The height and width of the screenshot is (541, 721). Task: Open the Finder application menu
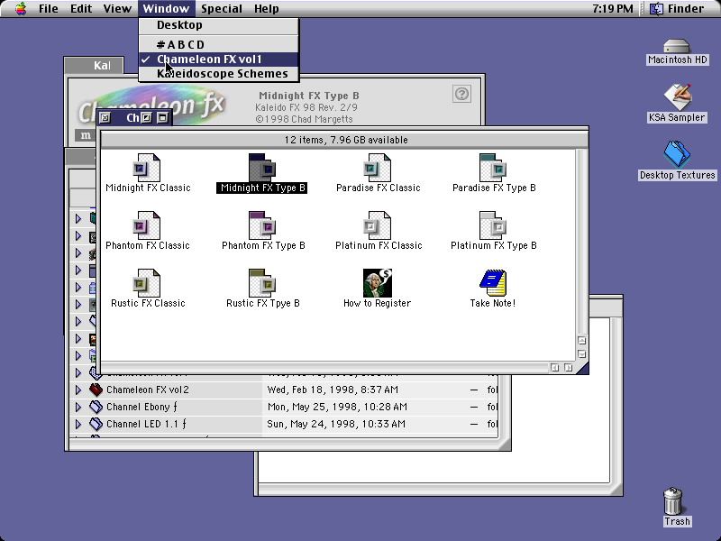point(677,8)
